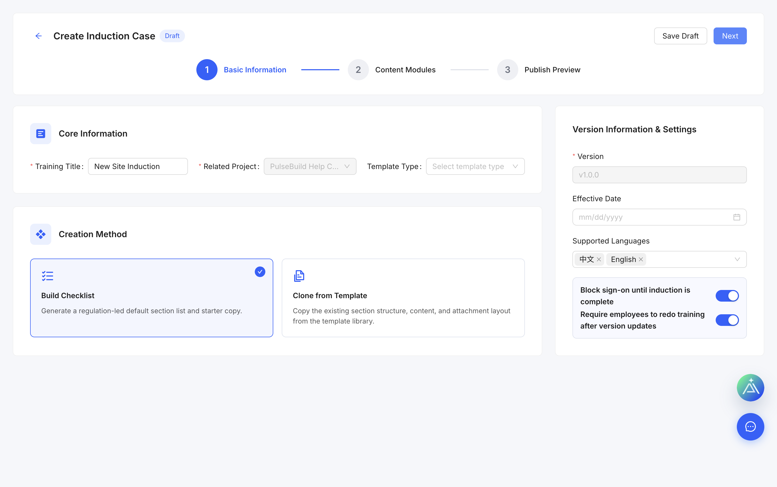Click the Clone from Template copy icon
The height and width of the screenshot is (487, 777).
coord(299,276)
